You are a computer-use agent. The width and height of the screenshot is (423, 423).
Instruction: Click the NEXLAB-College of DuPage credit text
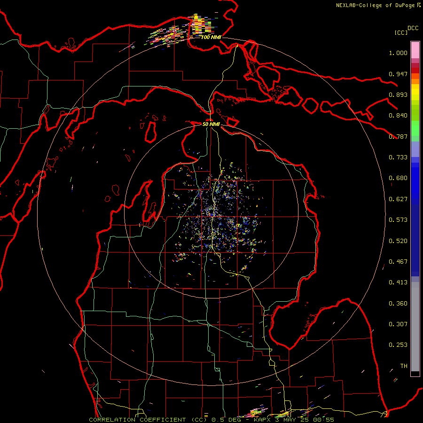pyautogui.click(x=376, y=5)
